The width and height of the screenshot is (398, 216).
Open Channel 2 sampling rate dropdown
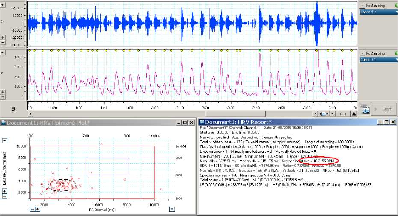[x=362, y=6]
